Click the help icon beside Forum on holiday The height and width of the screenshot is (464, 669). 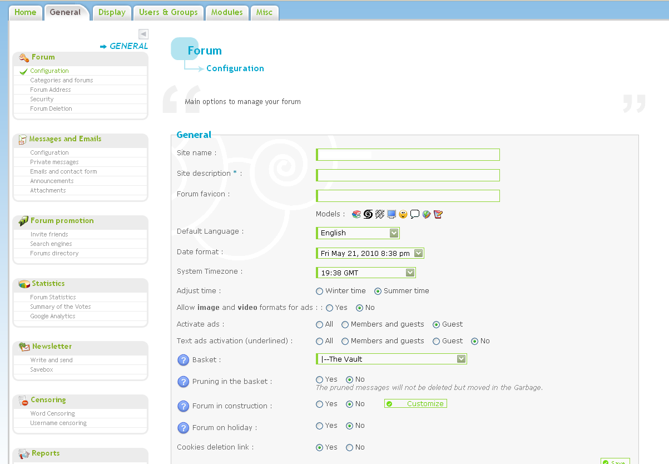pyautogui.click(x=184, y=428)
